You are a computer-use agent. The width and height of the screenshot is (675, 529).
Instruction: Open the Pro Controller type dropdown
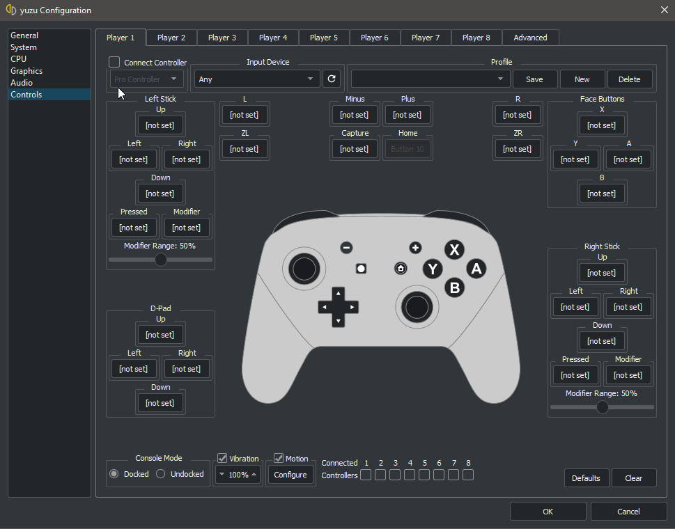click(146, 79)
